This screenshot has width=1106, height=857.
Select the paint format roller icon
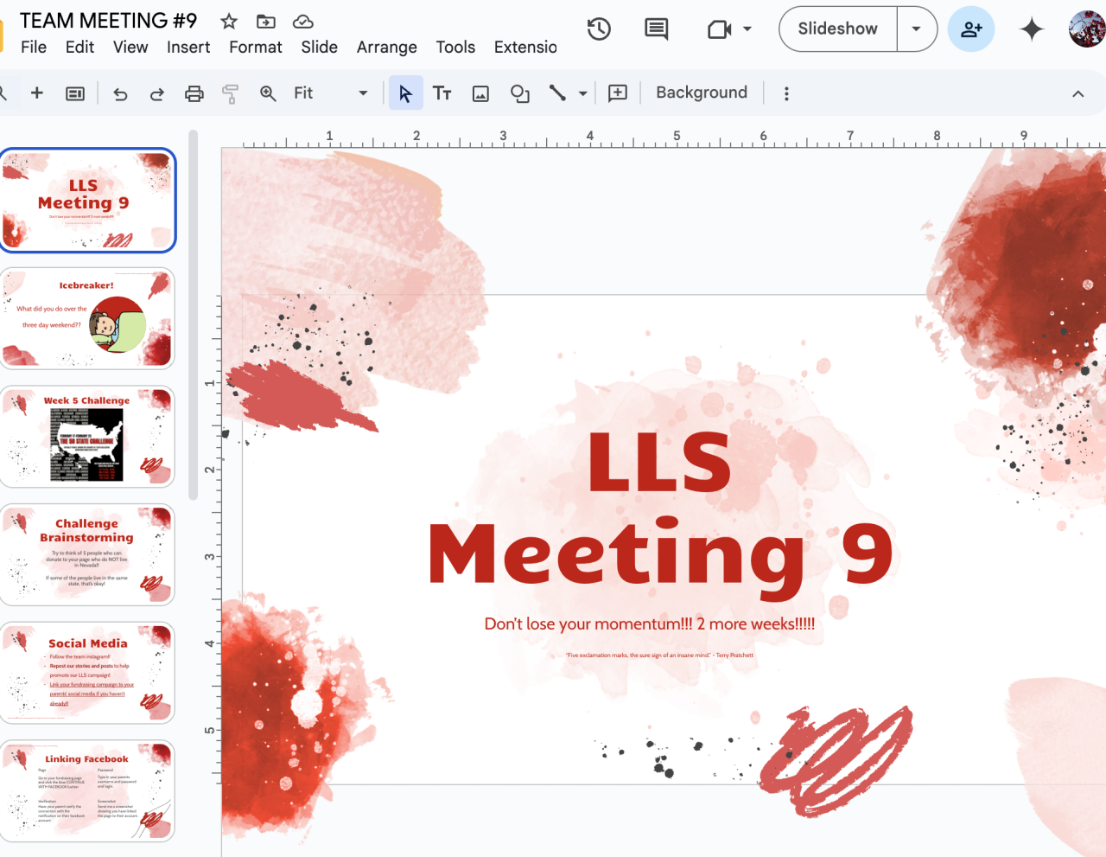pos(231,93)
